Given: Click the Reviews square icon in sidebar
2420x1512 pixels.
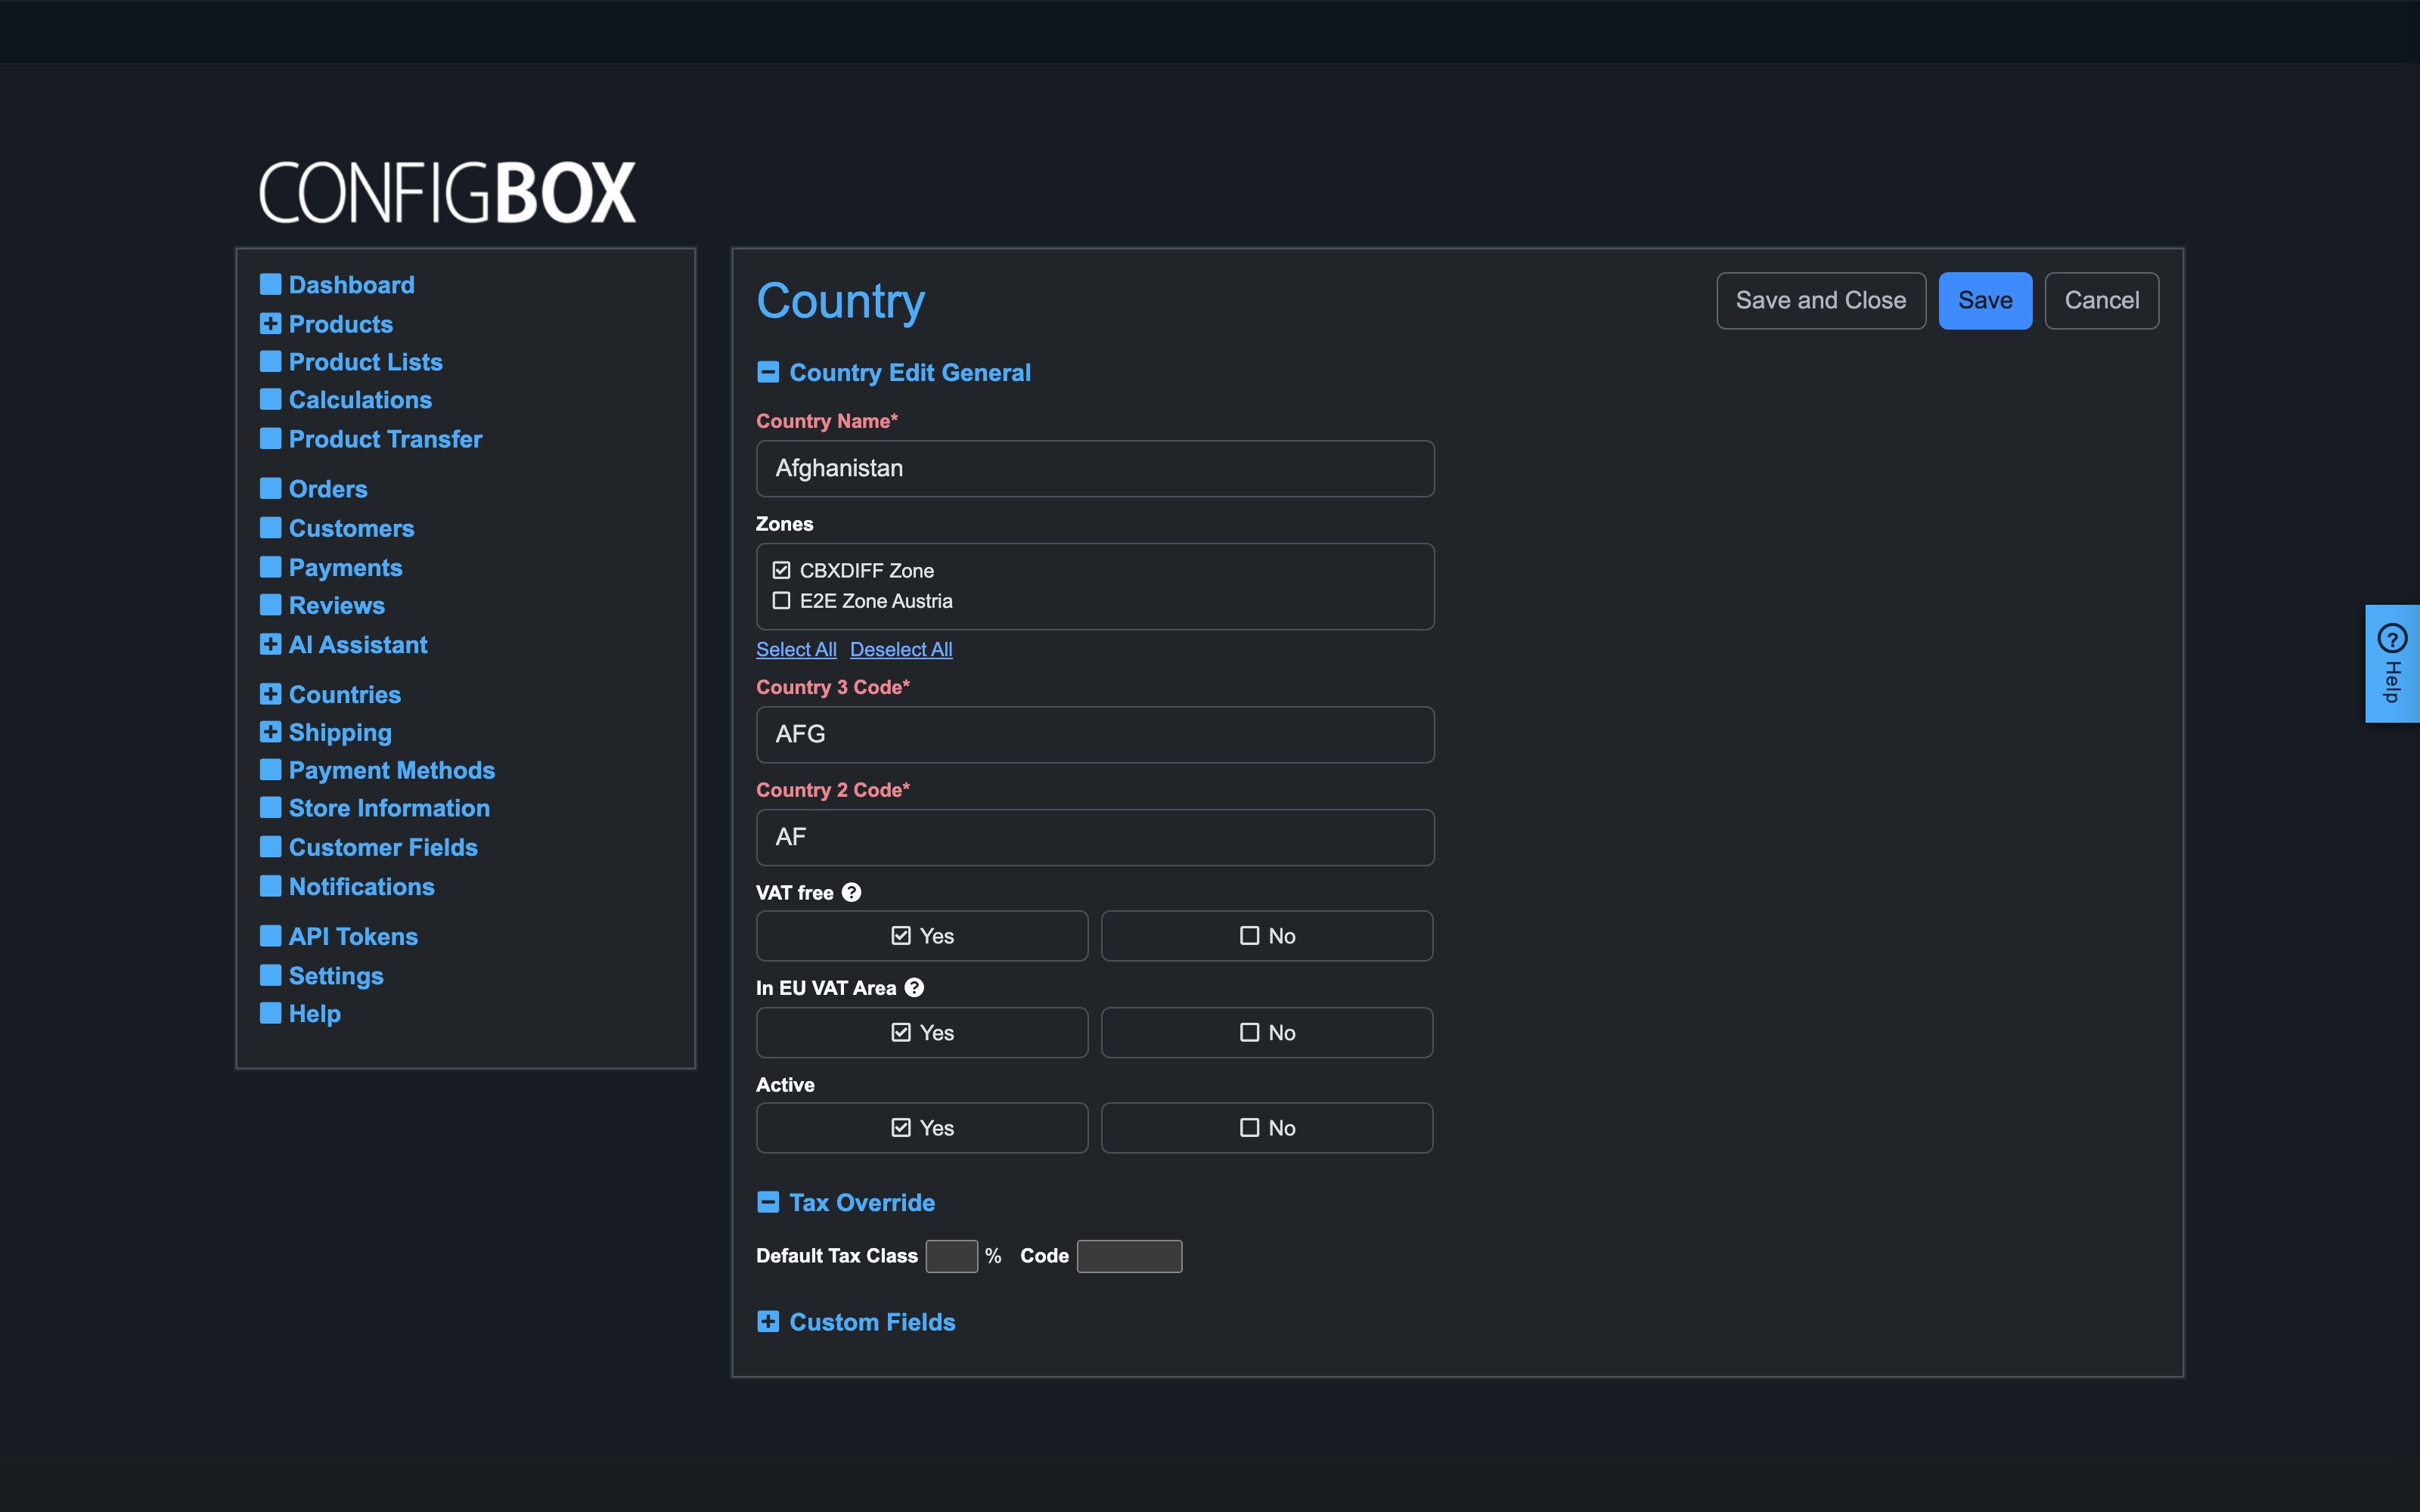Looking at the screenshot, I should [x=270, y=606].
